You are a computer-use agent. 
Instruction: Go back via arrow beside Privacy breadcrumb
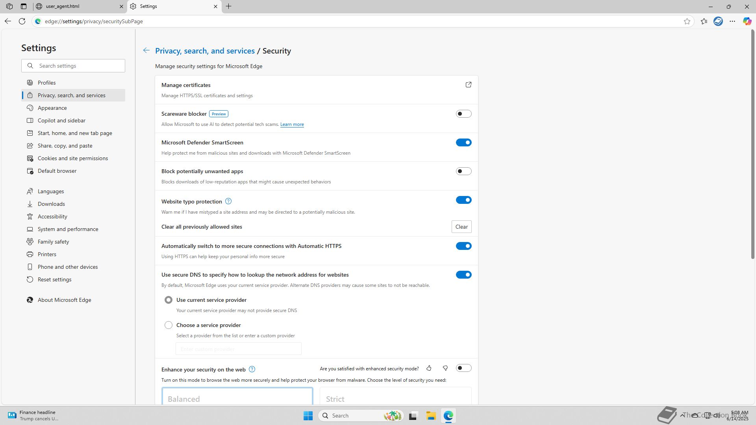point(146,50)
